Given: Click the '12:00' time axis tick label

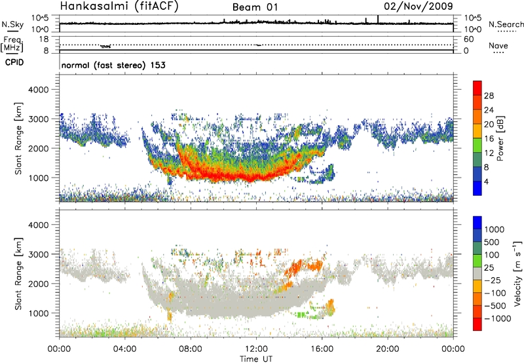Looking at the screenshot, I should (256, 349).
